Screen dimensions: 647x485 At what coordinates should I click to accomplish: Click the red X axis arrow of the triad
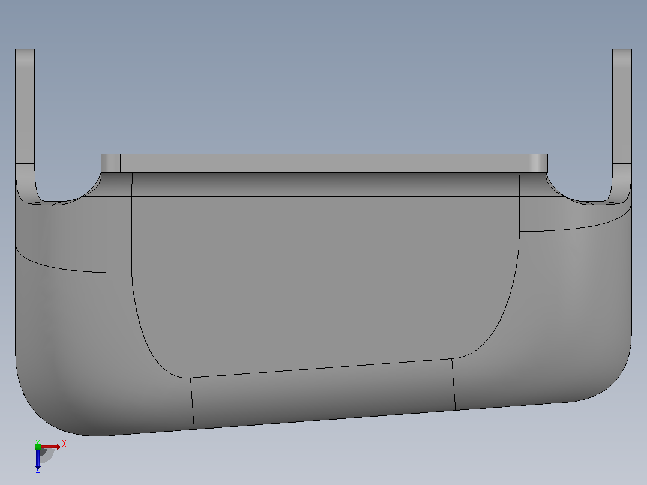[x=51, y=447]
